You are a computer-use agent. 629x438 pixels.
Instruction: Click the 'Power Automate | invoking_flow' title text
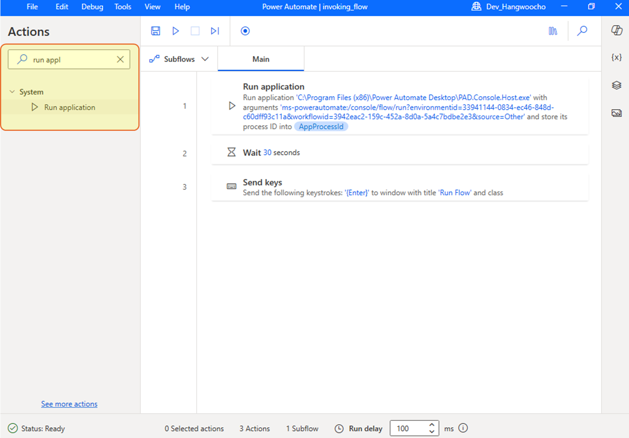click(x=315, y=7)
